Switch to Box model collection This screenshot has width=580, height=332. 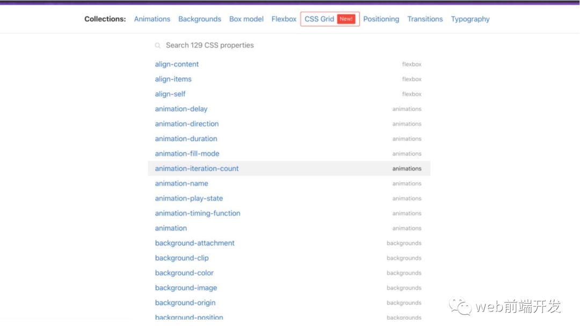coord(246,19)
